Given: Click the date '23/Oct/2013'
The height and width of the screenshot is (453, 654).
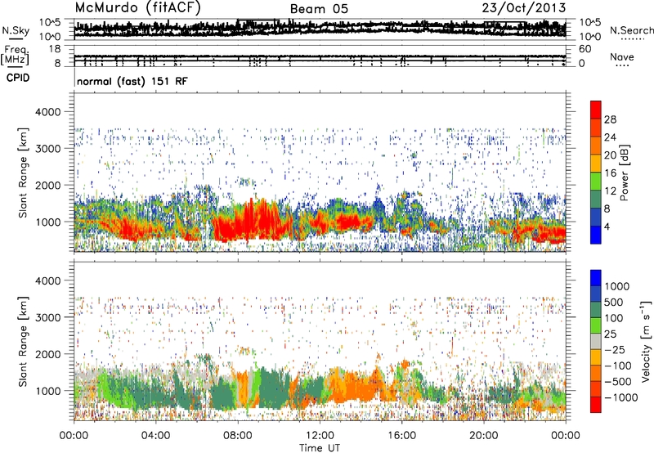Looking at the screenshot, I should [x=524, y=8].
